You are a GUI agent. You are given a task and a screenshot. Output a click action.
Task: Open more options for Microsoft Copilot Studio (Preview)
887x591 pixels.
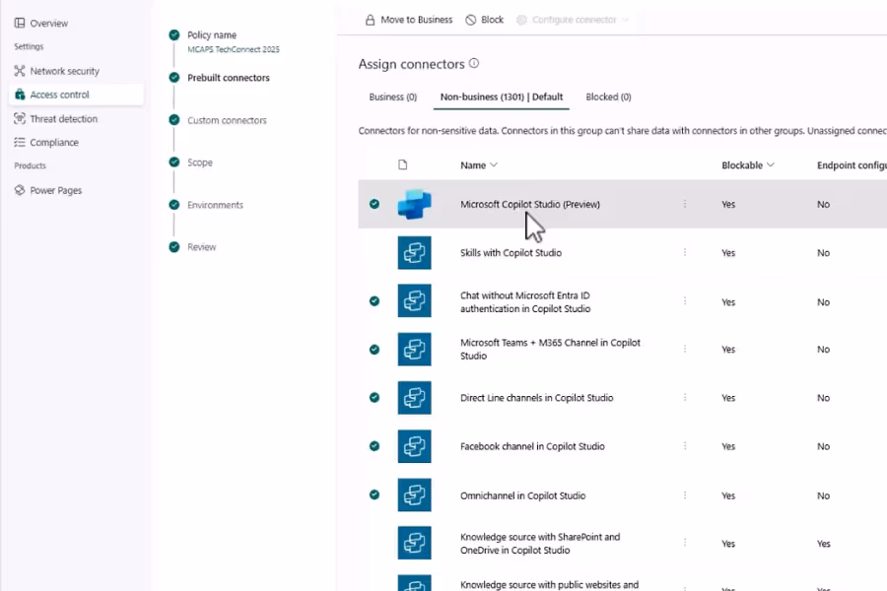click(x=685, y=204)
